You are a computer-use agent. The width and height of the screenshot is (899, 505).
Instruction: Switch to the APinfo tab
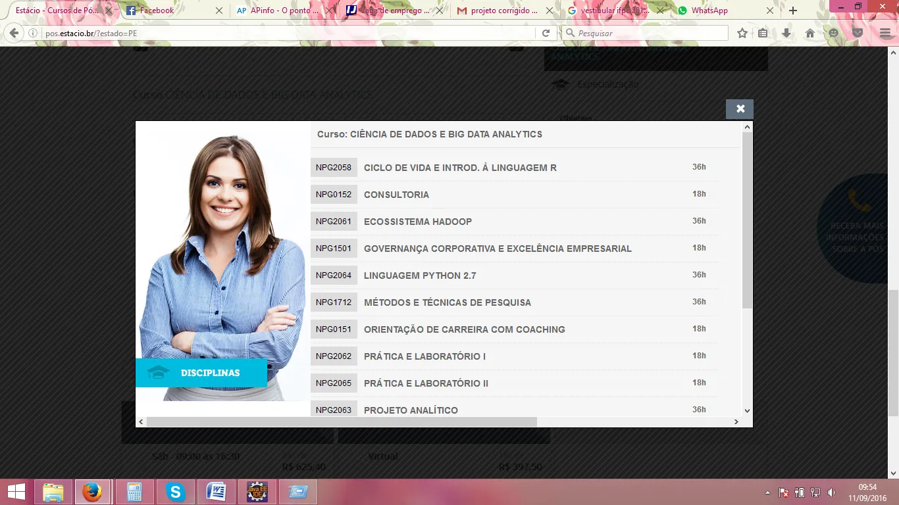tap(285, 11)
